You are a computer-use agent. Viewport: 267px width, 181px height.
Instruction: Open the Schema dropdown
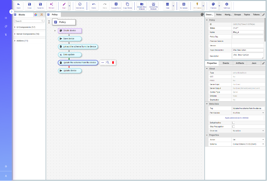click(x=248, y=144)
